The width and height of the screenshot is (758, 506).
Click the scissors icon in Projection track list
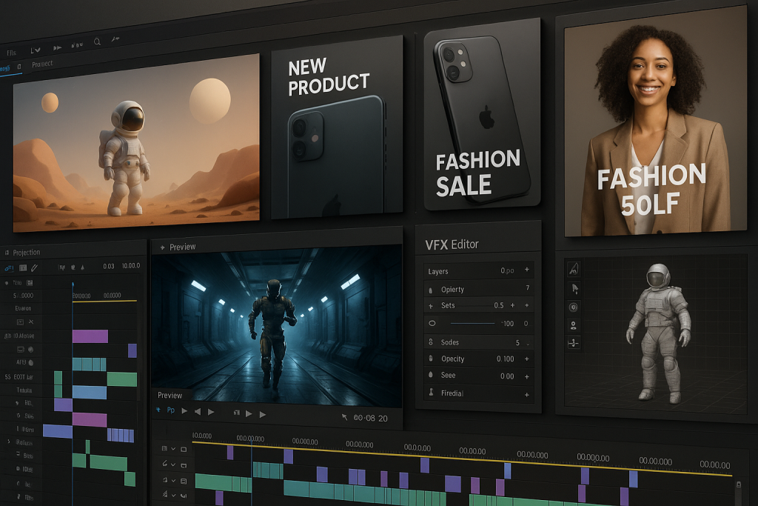[31, 322]
